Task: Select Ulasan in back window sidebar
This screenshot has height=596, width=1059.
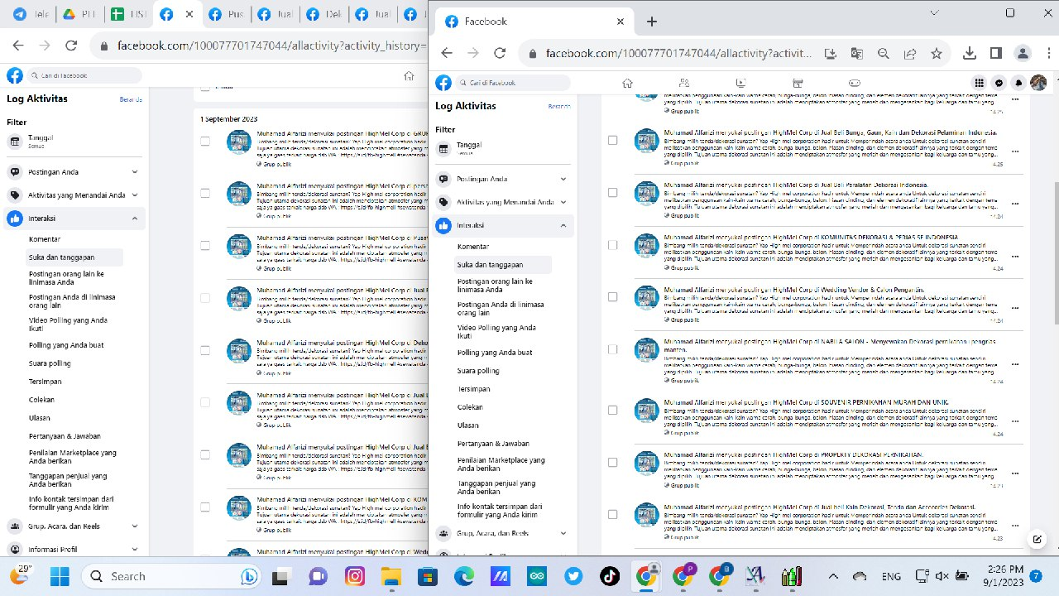Action: (40, 418)
